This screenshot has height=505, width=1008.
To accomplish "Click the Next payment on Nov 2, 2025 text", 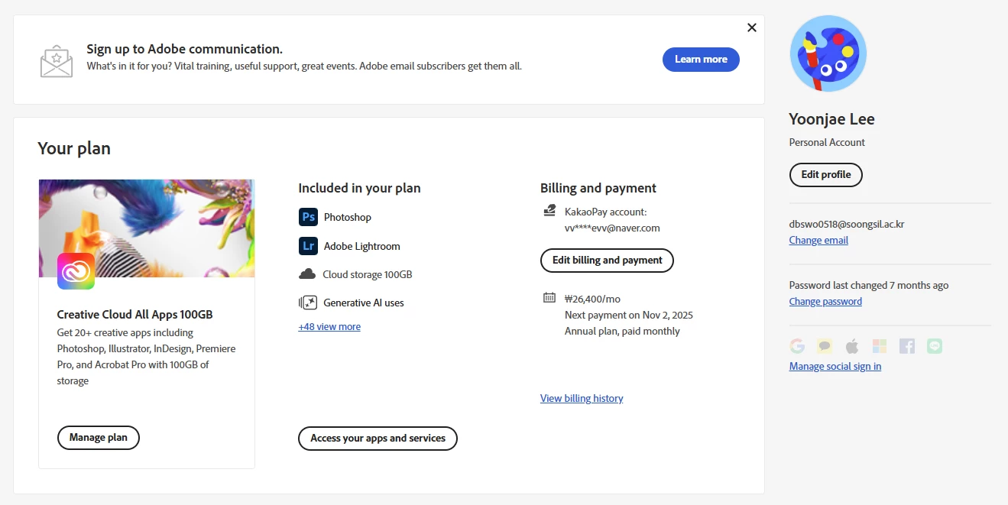I will (629, 315).
